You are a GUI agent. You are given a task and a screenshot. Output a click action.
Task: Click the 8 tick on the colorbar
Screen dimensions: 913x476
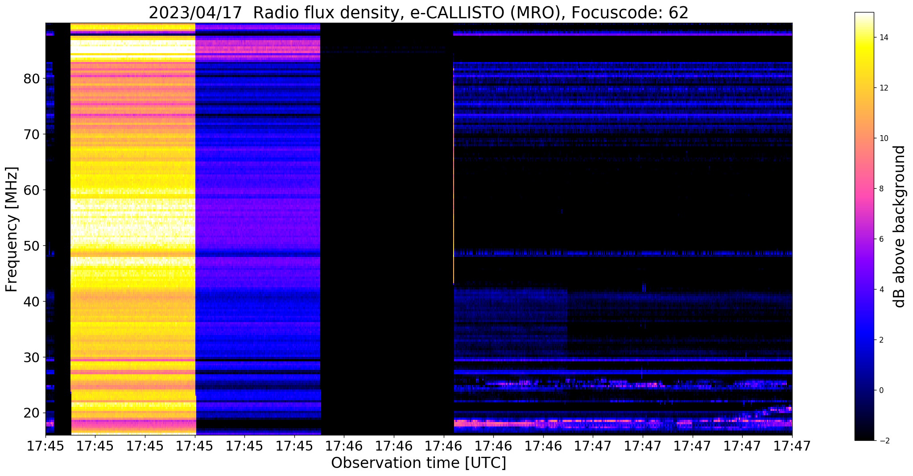881,189
